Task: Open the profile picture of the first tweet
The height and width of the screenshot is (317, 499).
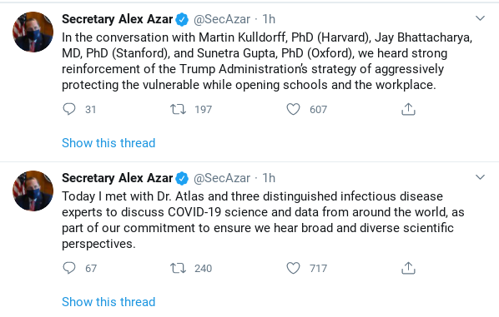Action: [x=33, y=32]
